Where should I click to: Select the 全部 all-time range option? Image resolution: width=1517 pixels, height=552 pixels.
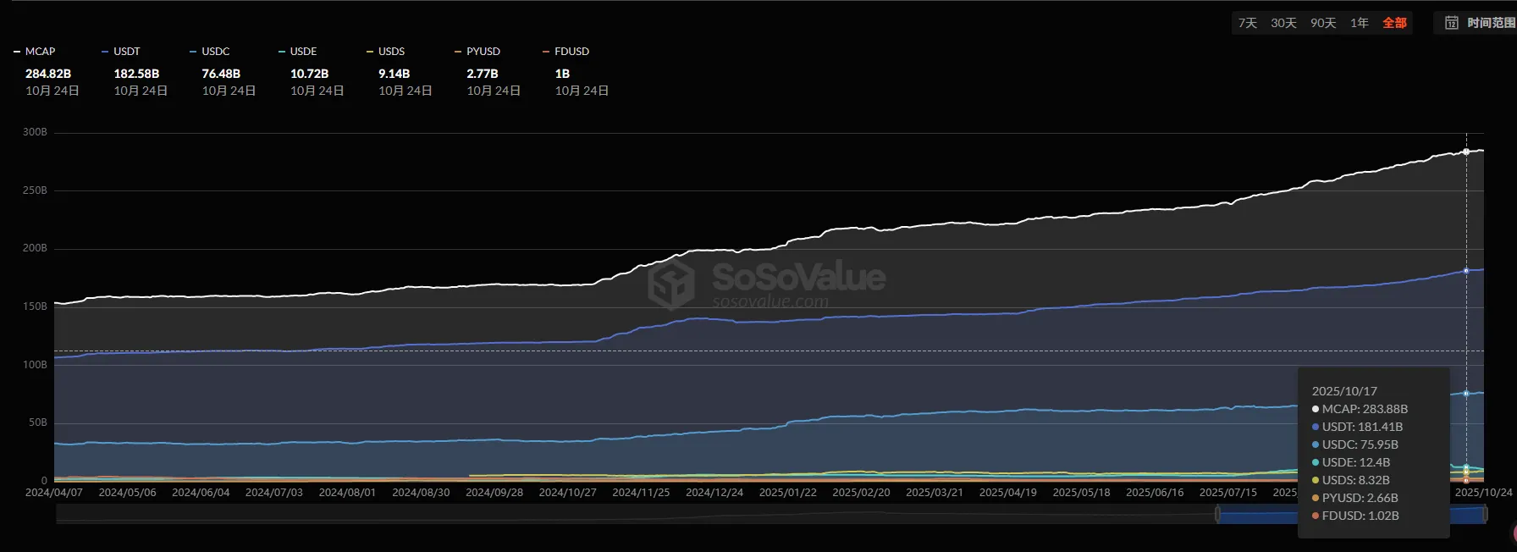tap(1394, 23)
